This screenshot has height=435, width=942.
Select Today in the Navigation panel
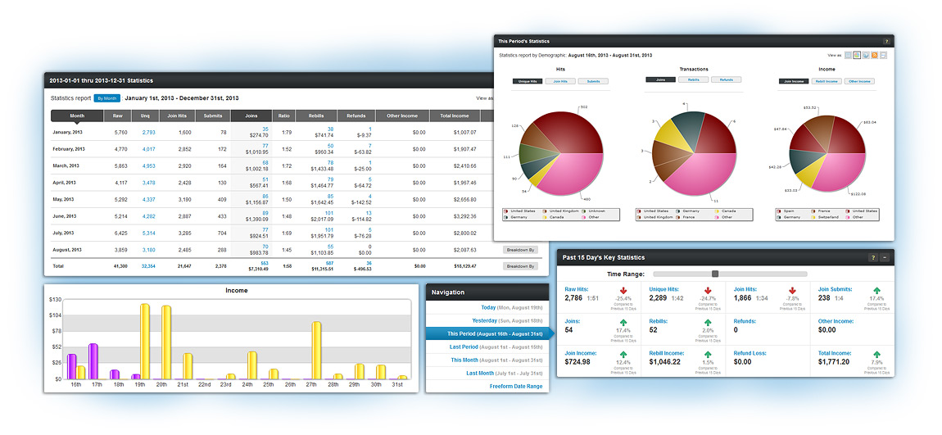click(x=488, y=308)
